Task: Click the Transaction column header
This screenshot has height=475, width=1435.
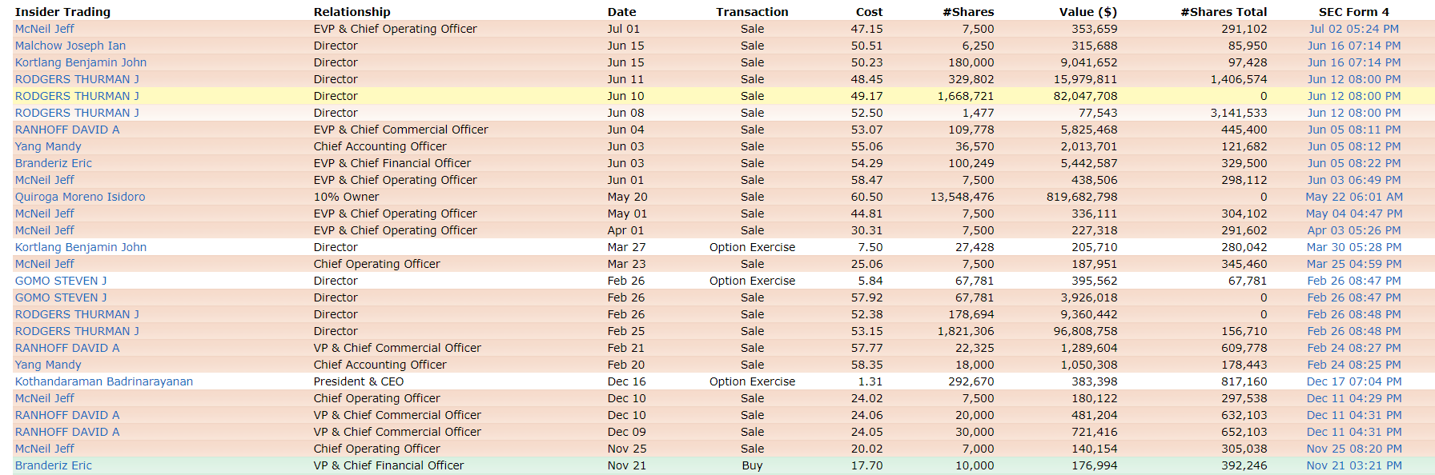Action: click(752, 12)
